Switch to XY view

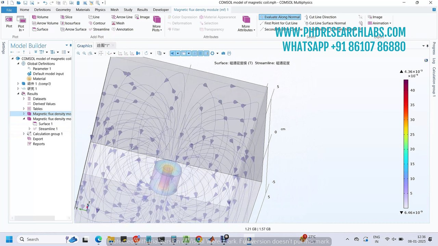click(x=120, y=53)
